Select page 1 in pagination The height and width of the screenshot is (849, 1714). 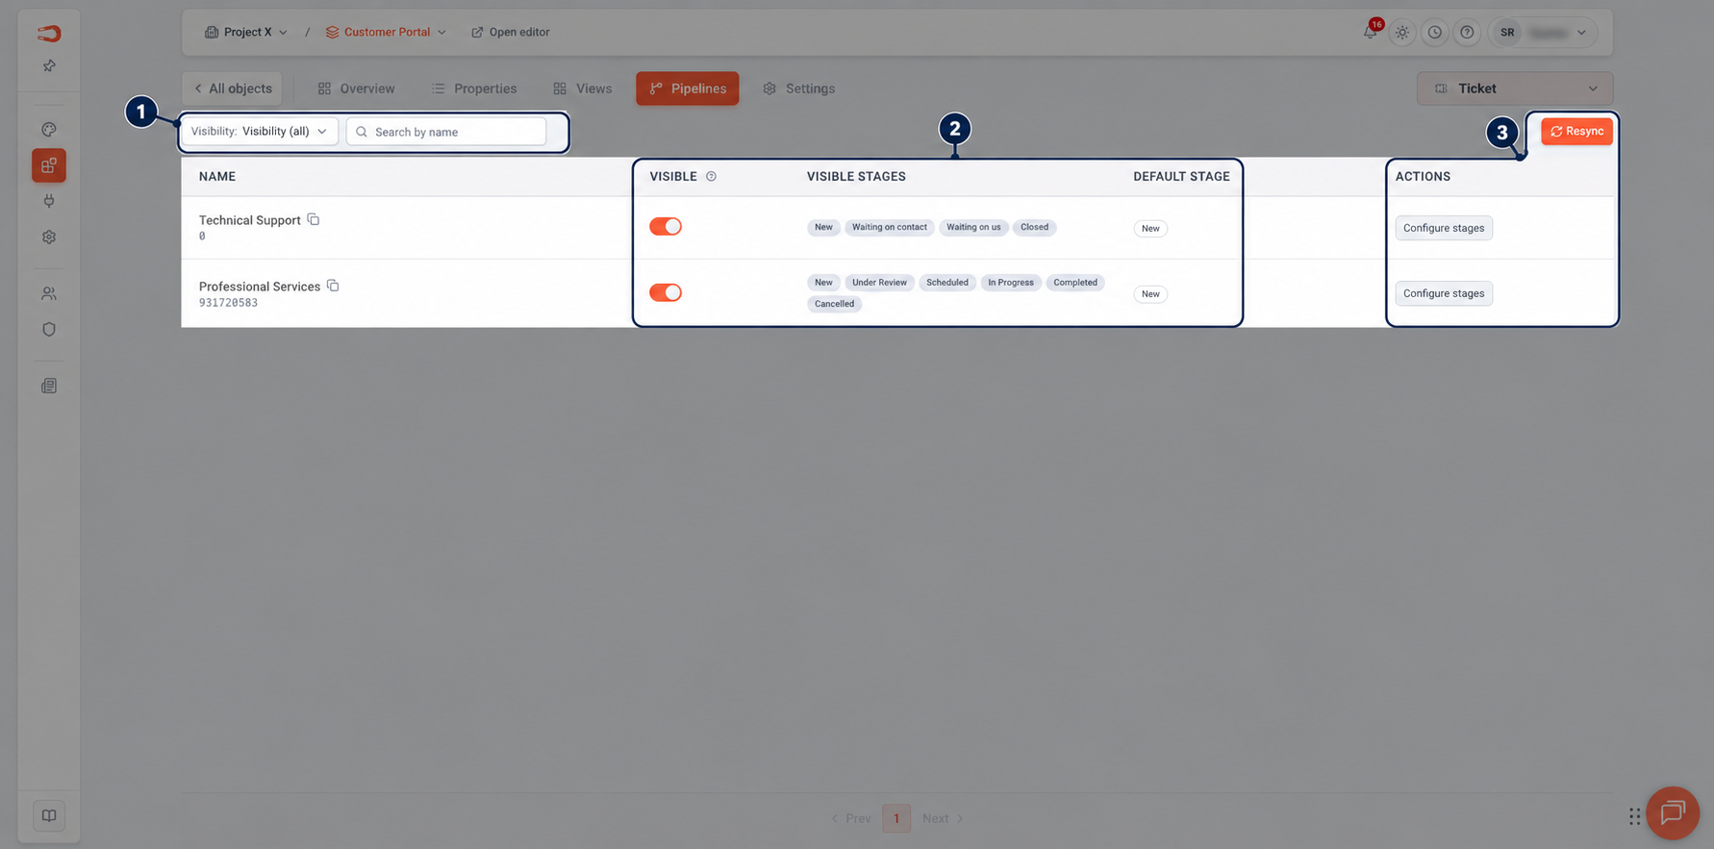pos(896,818)
